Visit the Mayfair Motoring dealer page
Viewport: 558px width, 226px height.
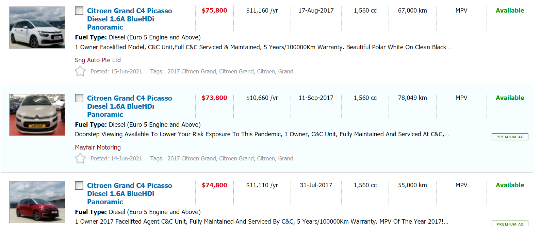[x=98, y=147]
